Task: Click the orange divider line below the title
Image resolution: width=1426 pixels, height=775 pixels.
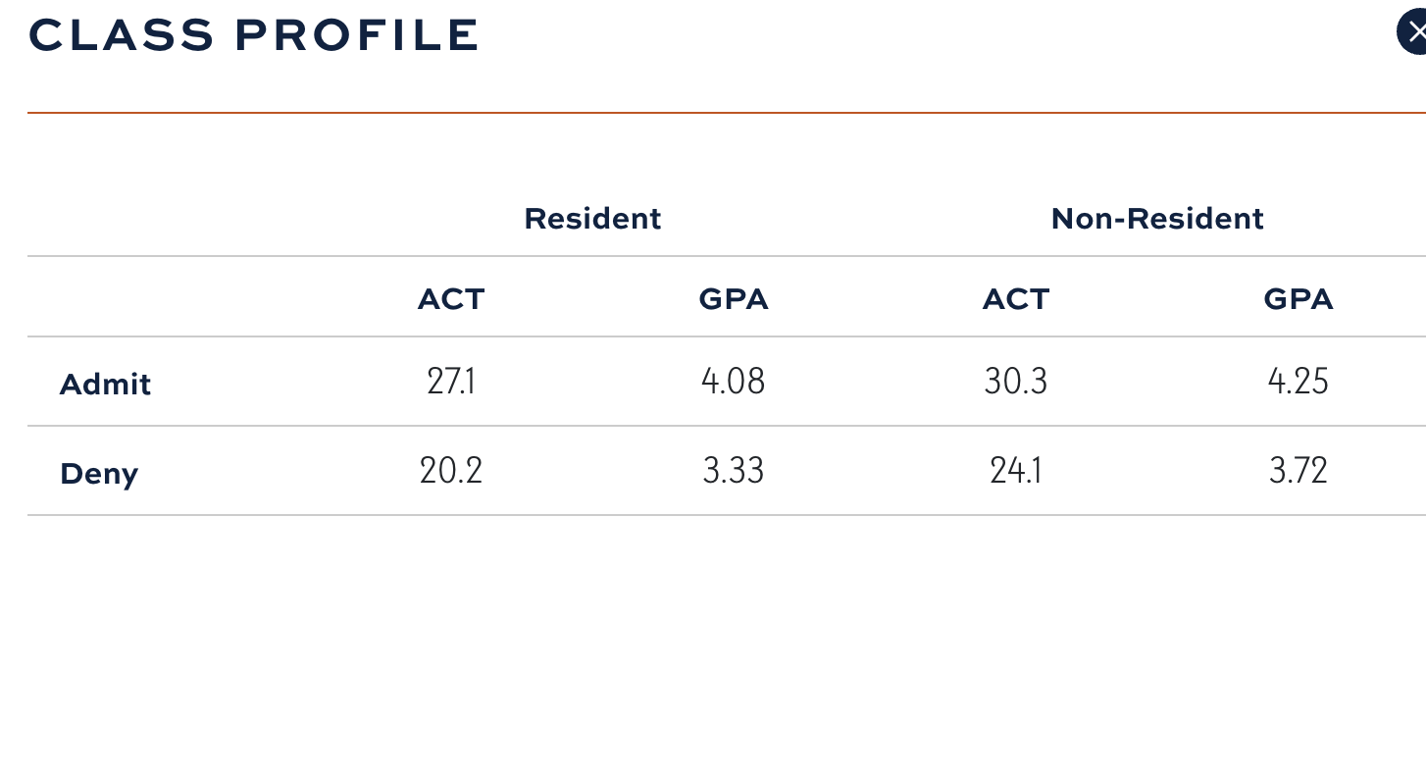Action: [687, 113]
